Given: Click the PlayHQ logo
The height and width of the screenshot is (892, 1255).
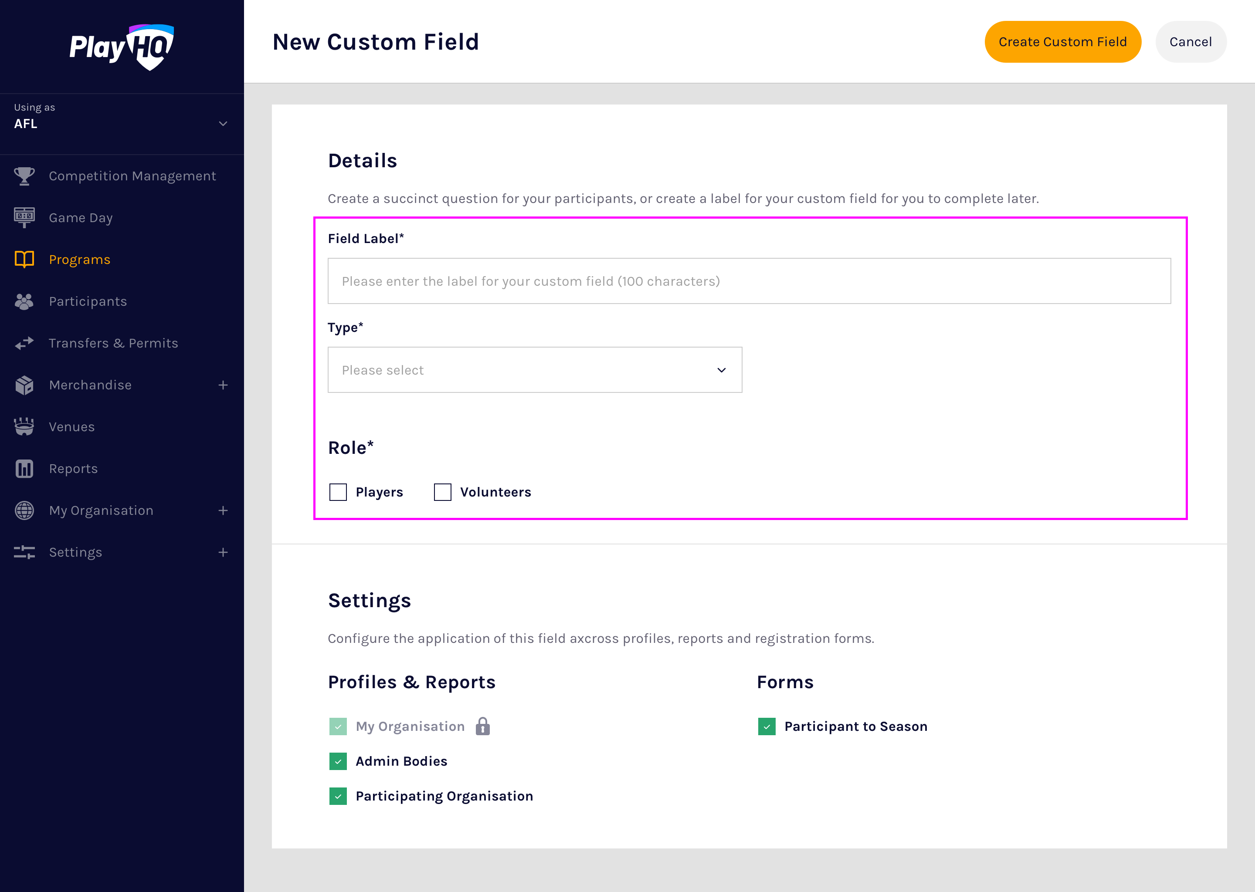Looking at the screenshot, I should [x=122, y=47].
